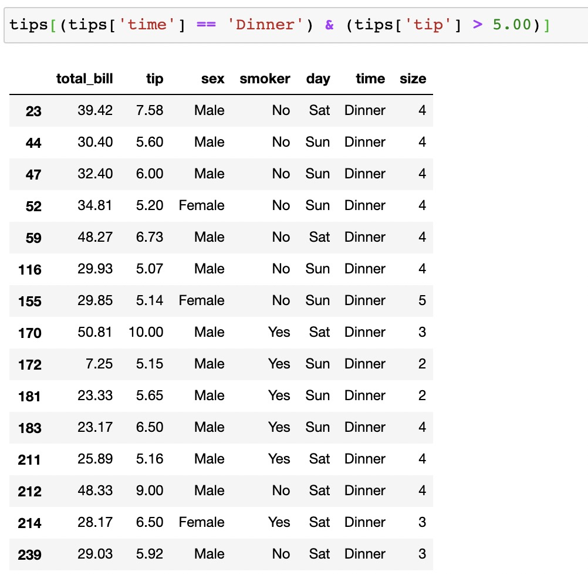Click total_bill value 34.81
This screenshot has width=588, height=575.
pos(94,205)
